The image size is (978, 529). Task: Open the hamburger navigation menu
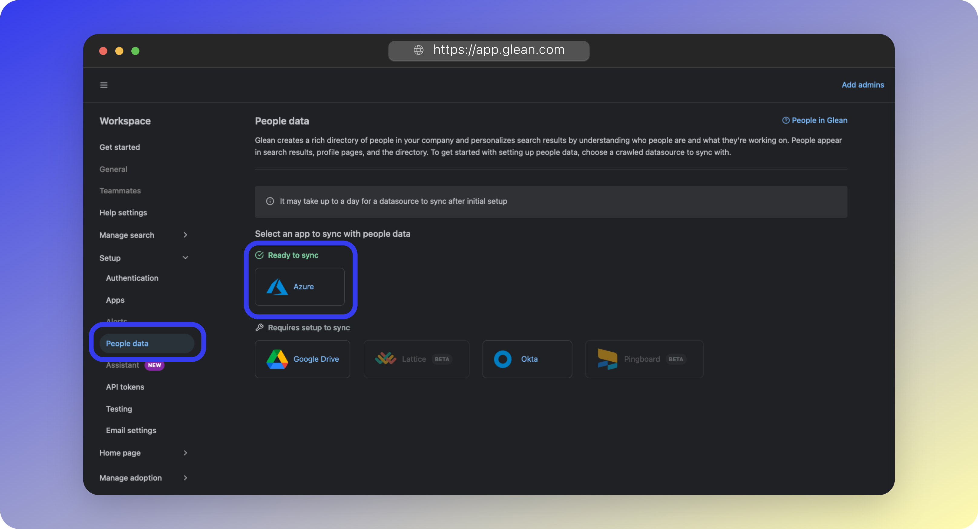coord(104,85)
